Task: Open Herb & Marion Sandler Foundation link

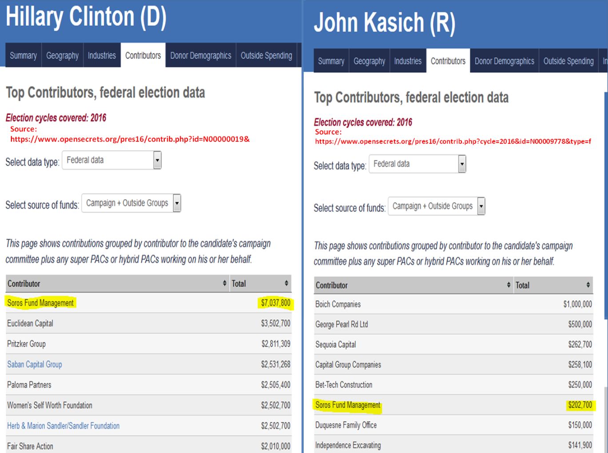Action: (63, 425)
